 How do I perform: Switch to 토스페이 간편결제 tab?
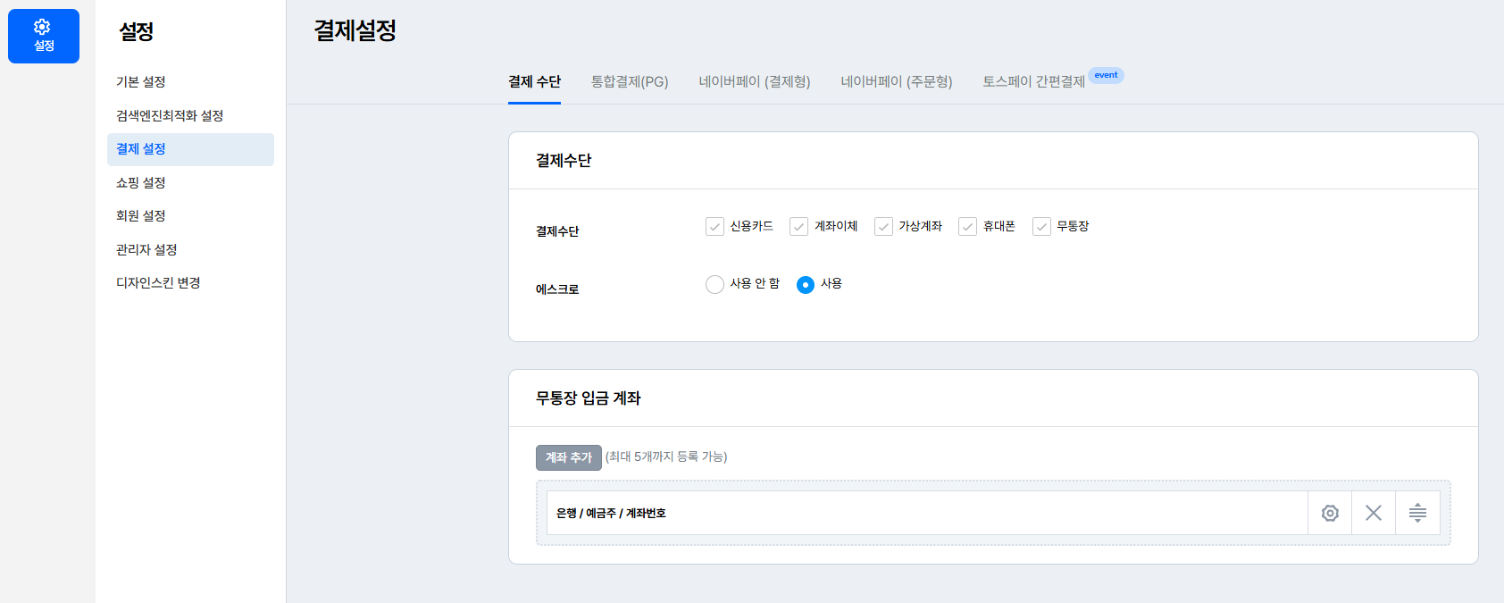[x=1033, y=82]
